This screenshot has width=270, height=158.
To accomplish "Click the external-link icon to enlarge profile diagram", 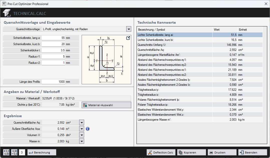I will click(x=128, y=38).
